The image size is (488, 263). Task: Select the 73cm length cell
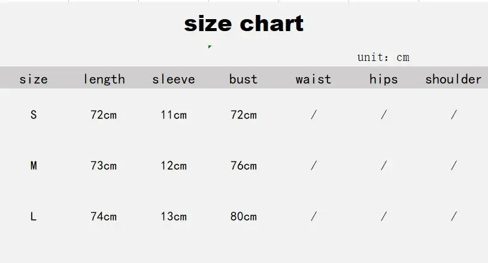coord(104,166)
